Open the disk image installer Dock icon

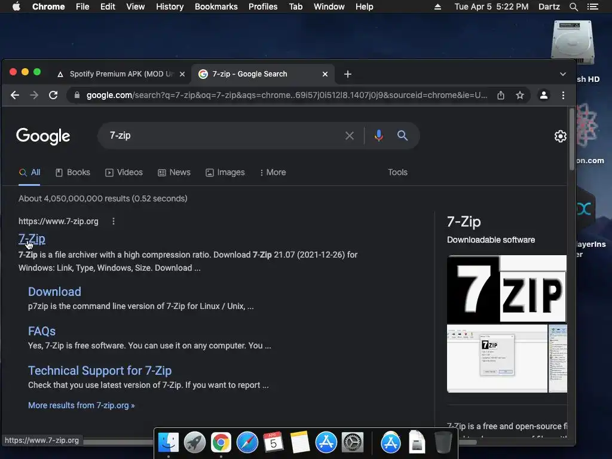pos(417,443)
